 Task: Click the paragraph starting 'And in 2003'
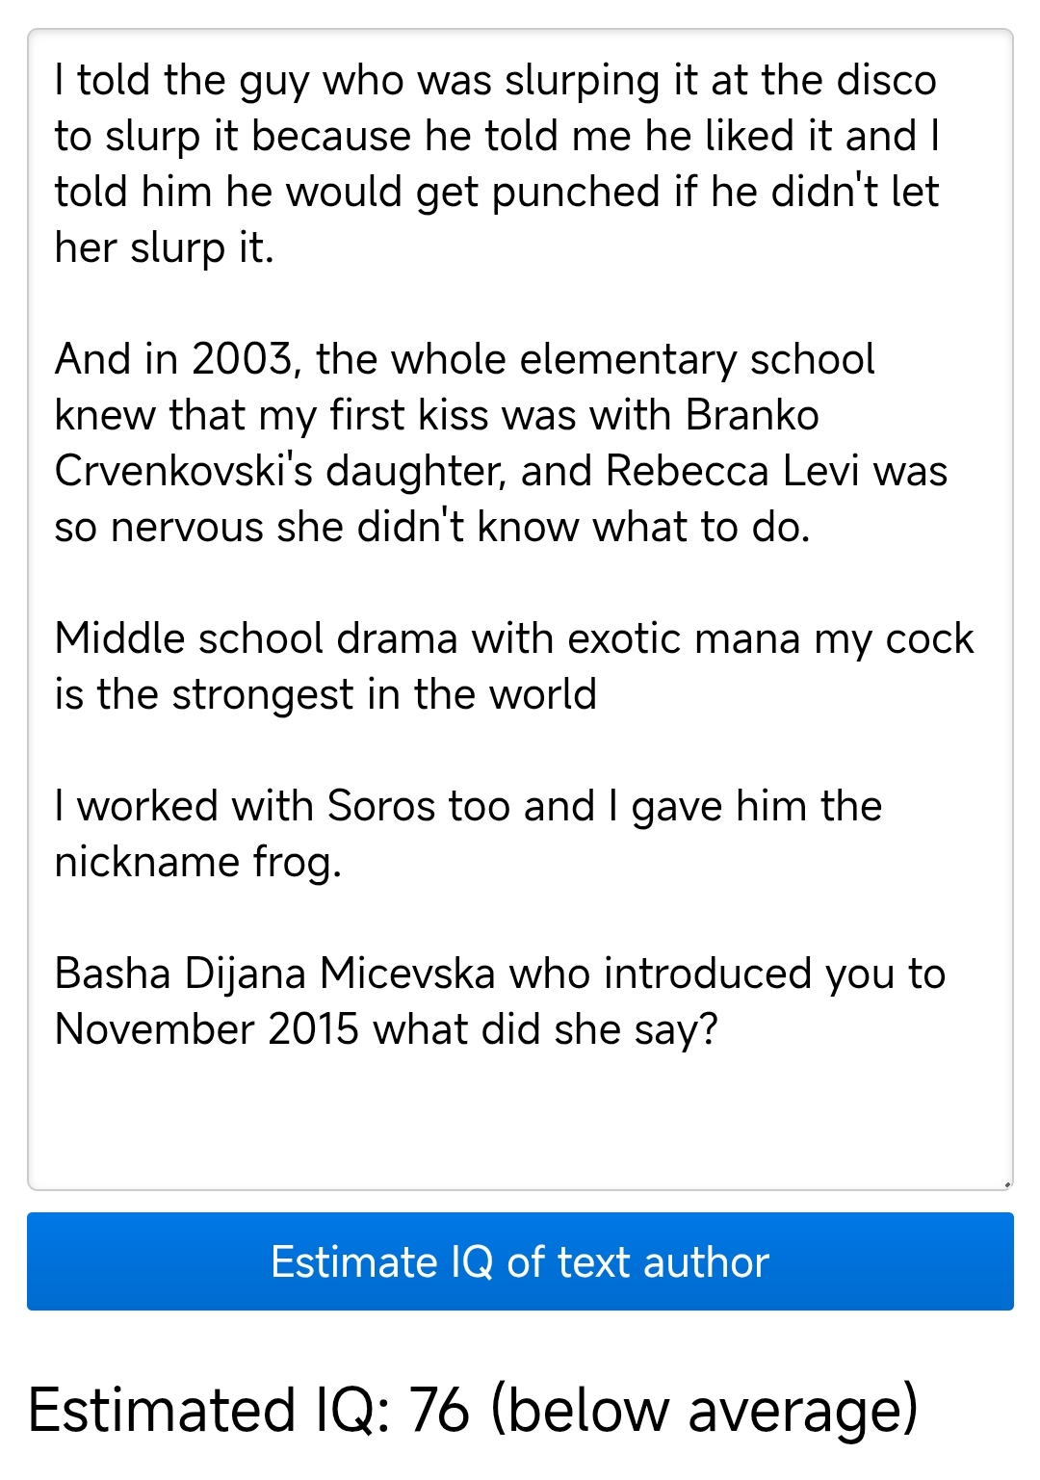tap(501, 443)
